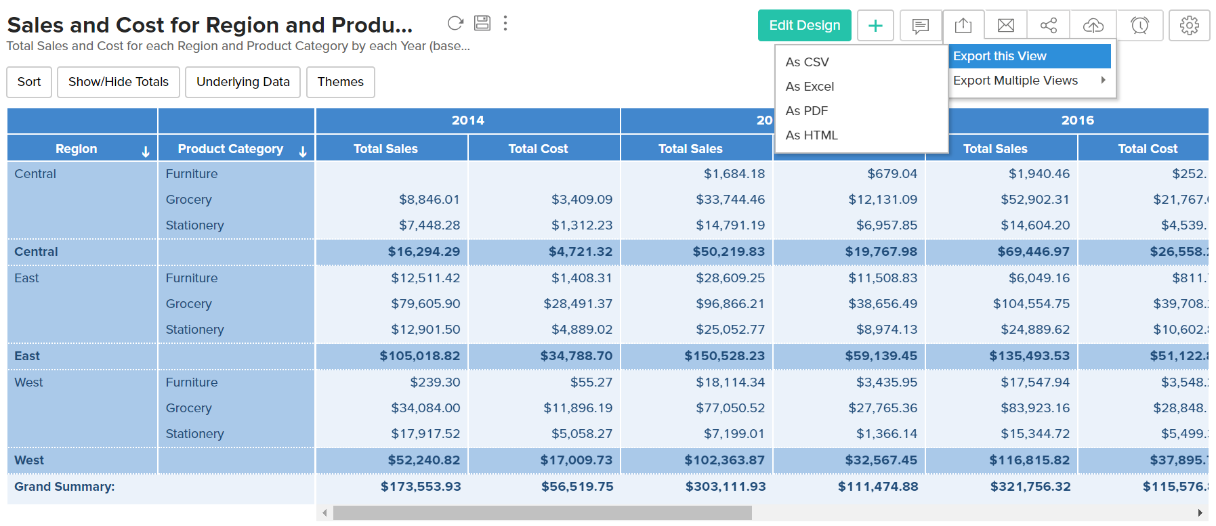Click the alarm clock schedule icon
The image size is (1216, 526).
point(1139,26)
